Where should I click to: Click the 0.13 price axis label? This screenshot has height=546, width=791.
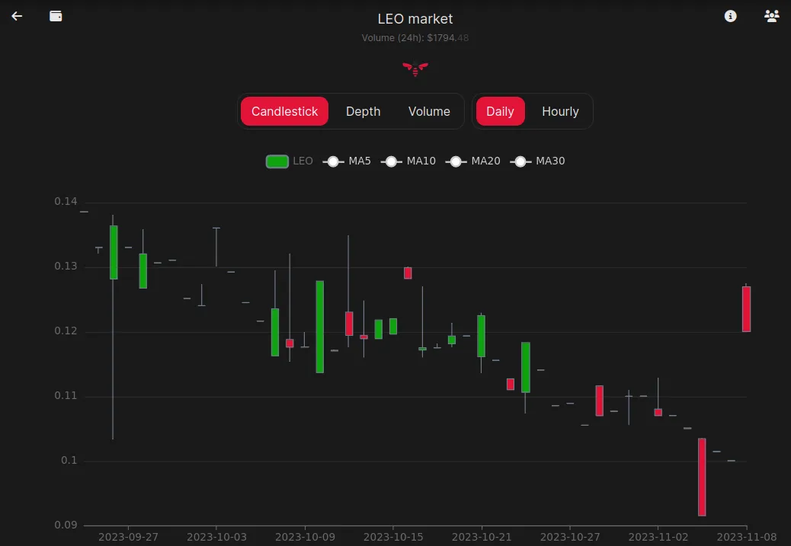pyautogui.click(x=66, y=267)
